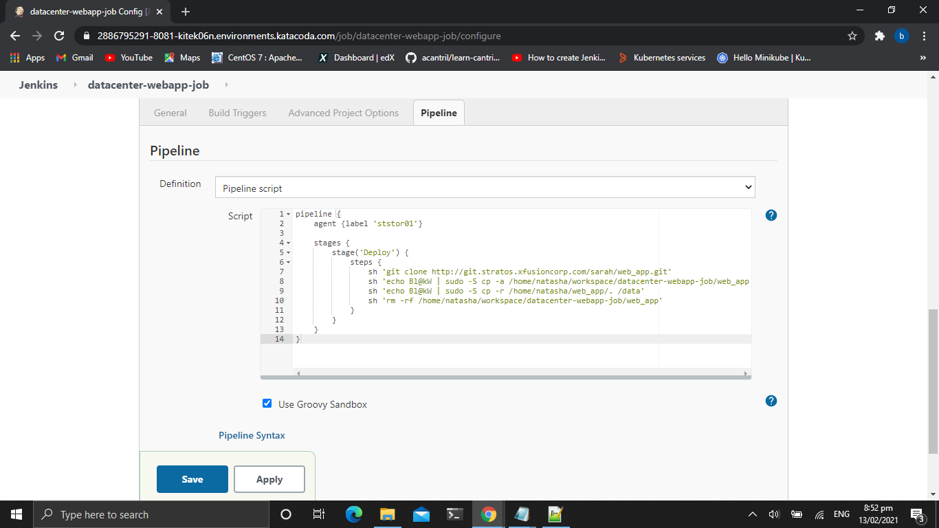Expand the datacenter-webapp-job breadcrumb arrow
This screenshot has height=528, width=939.
click(226, 85)
